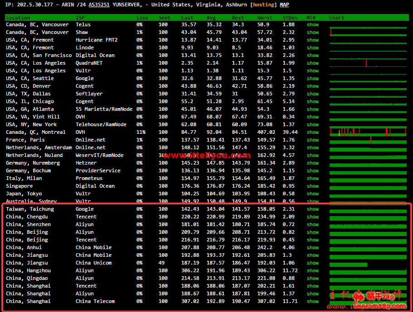
Task: Select the 'Taiwan, Taichung' location cell
Action: 30,209
